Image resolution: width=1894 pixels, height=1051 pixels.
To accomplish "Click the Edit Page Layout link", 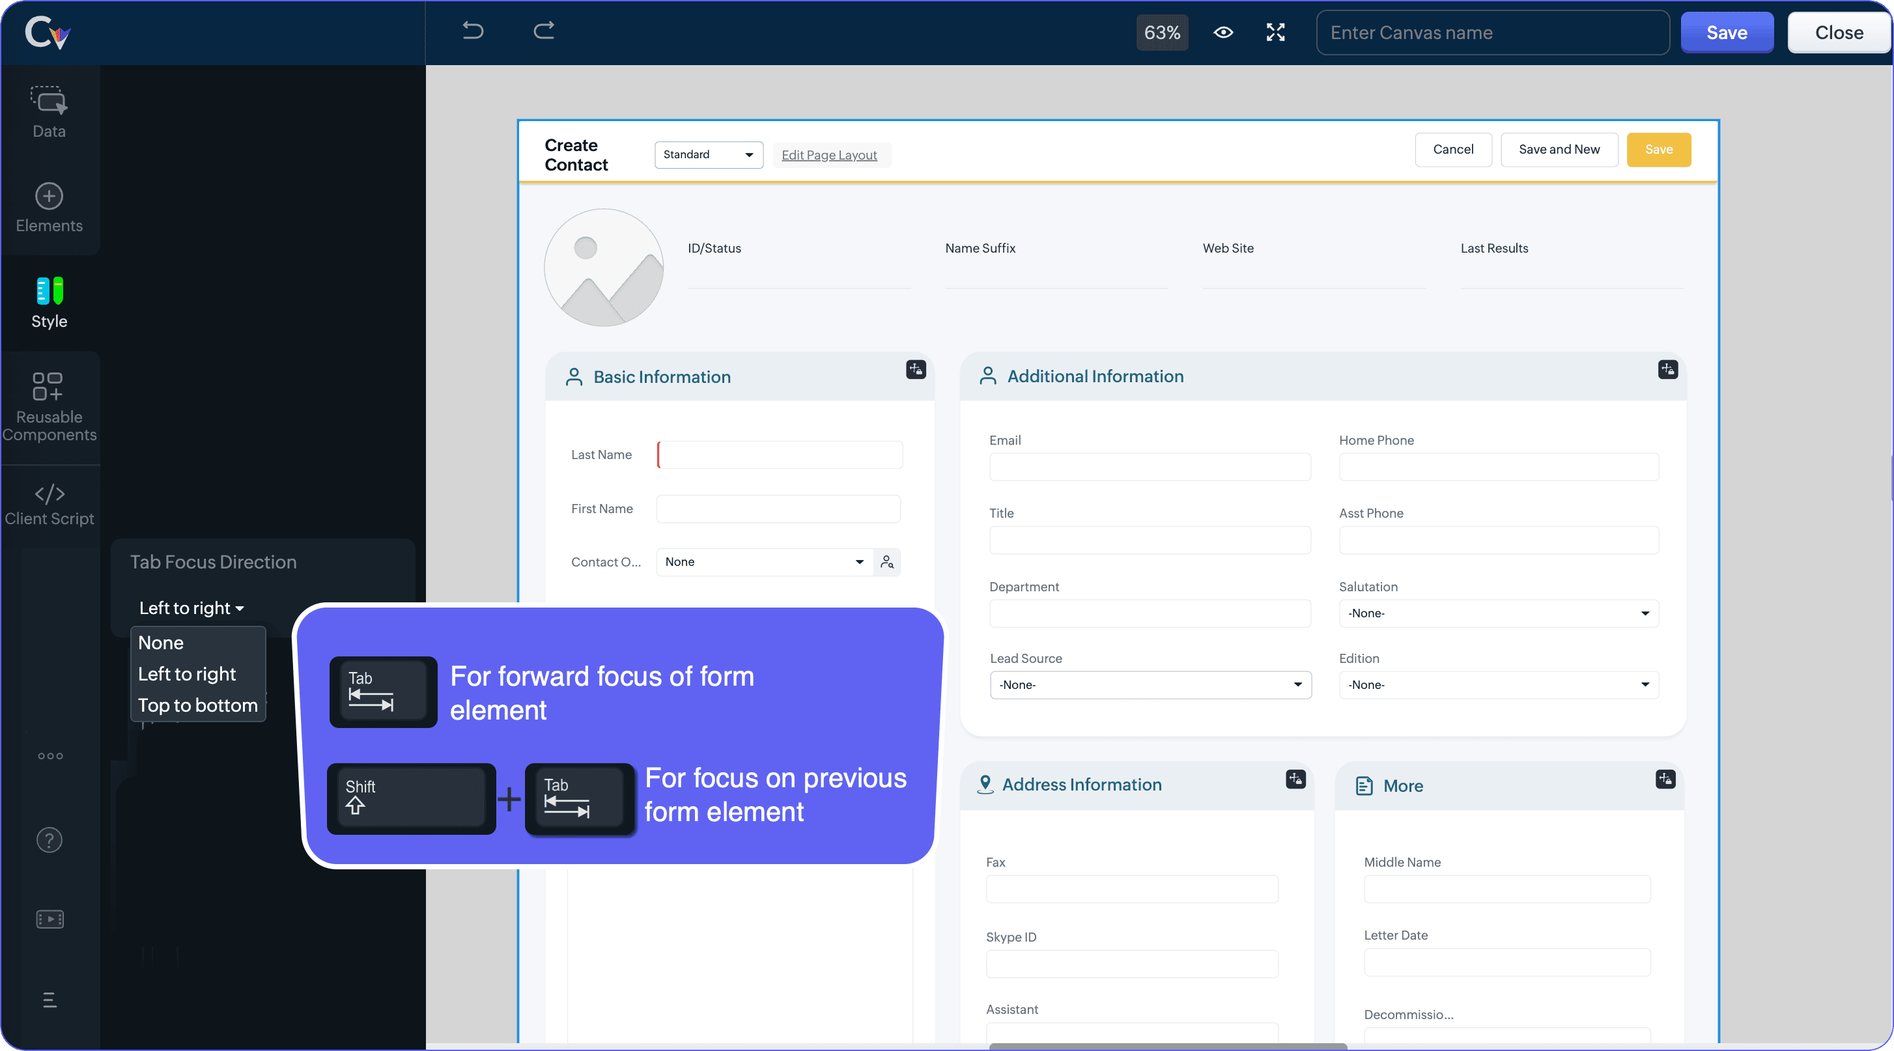I will [x=828, y=155].
